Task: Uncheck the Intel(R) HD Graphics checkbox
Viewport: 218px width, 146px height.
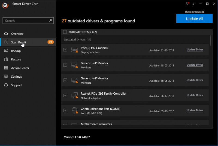Action: click(x=65, y=50)
